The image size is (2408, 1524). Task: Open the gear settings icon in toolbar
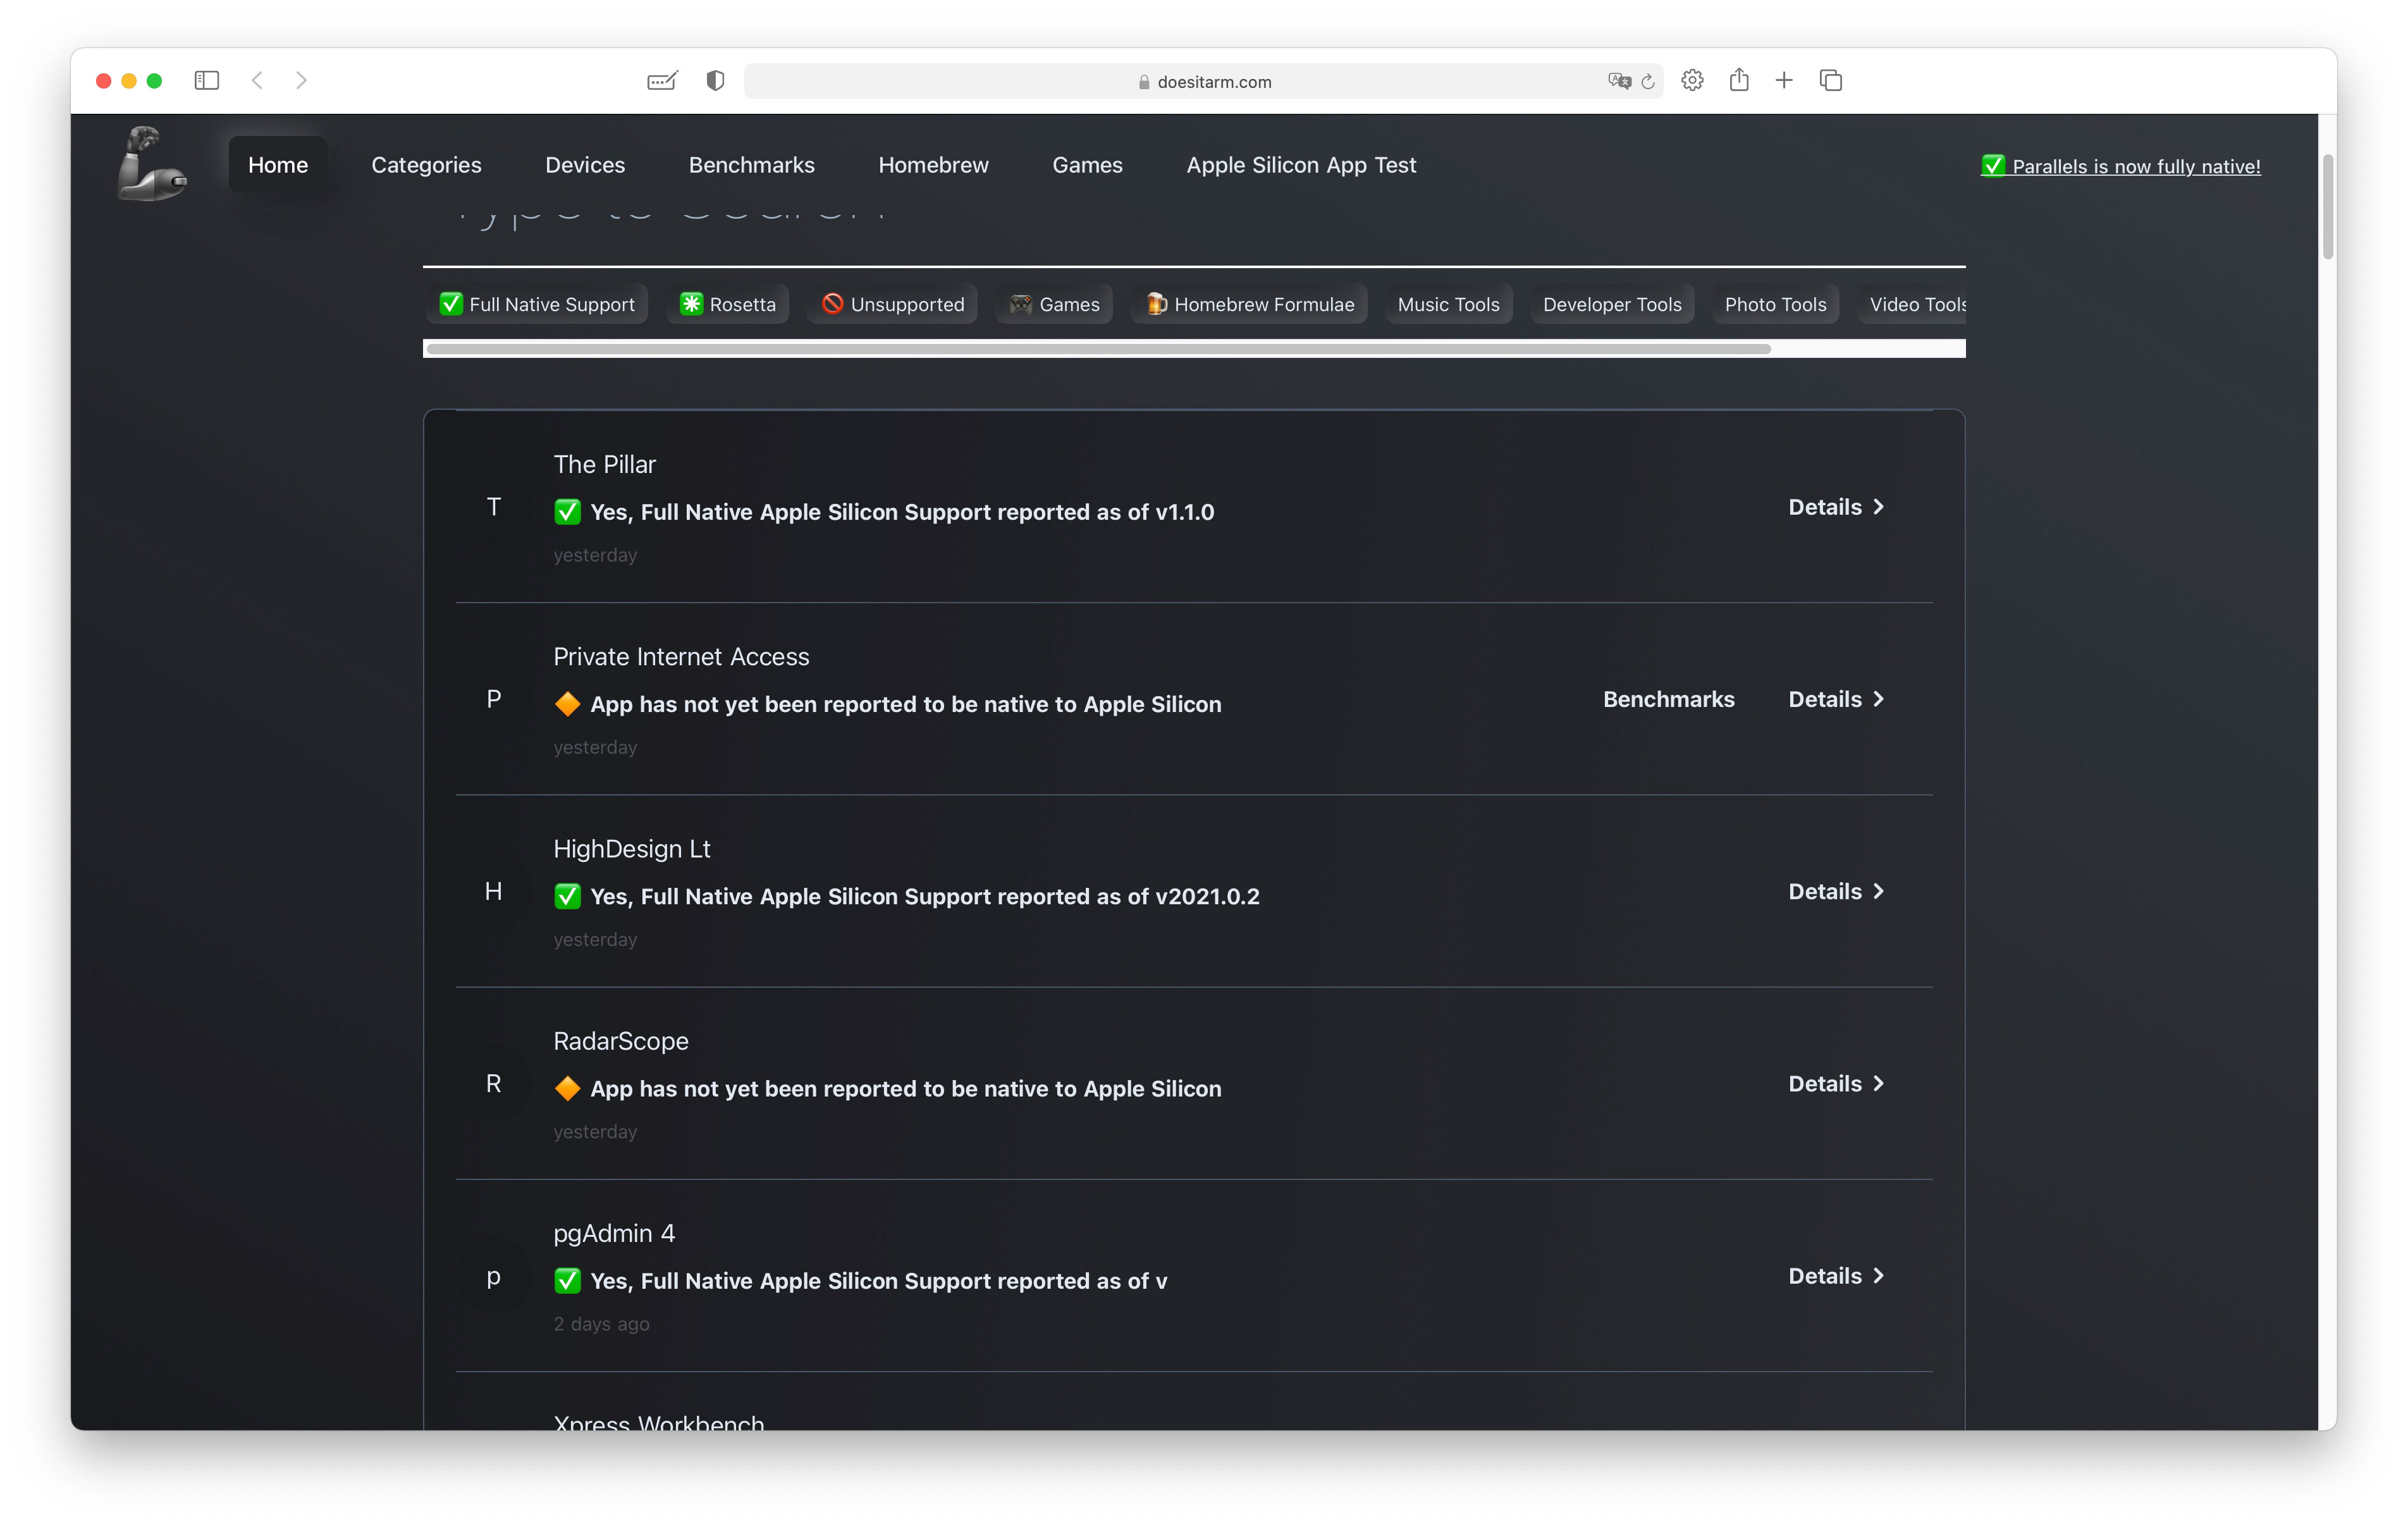tap(1692, 80)
